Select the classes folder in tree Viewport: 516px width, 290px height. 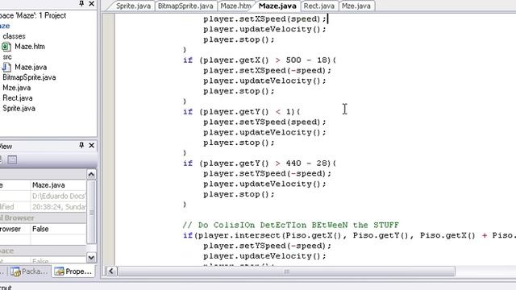click(14, 36)
